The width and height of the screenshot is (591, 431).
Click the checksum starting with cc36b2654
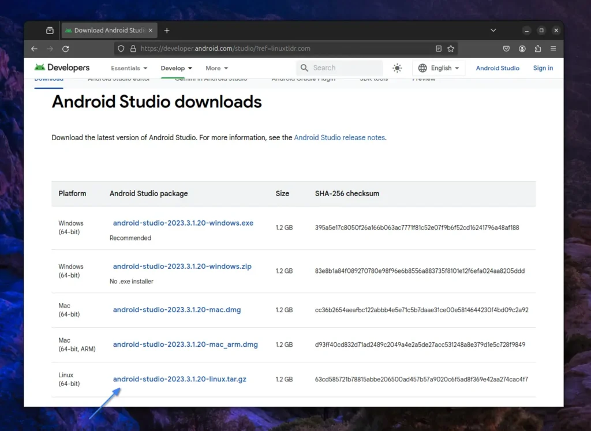tap(422, 310)
